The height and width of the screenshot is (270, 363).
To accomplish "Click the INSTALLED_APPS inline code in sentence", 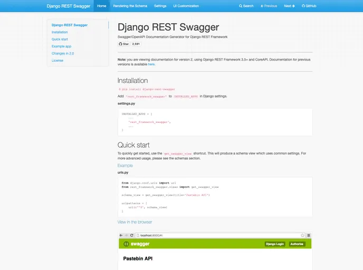I will (x=186, y=97).
